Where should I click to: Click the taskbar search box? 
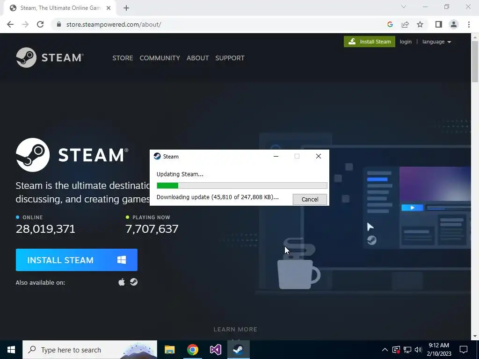[x=90, y=350]
